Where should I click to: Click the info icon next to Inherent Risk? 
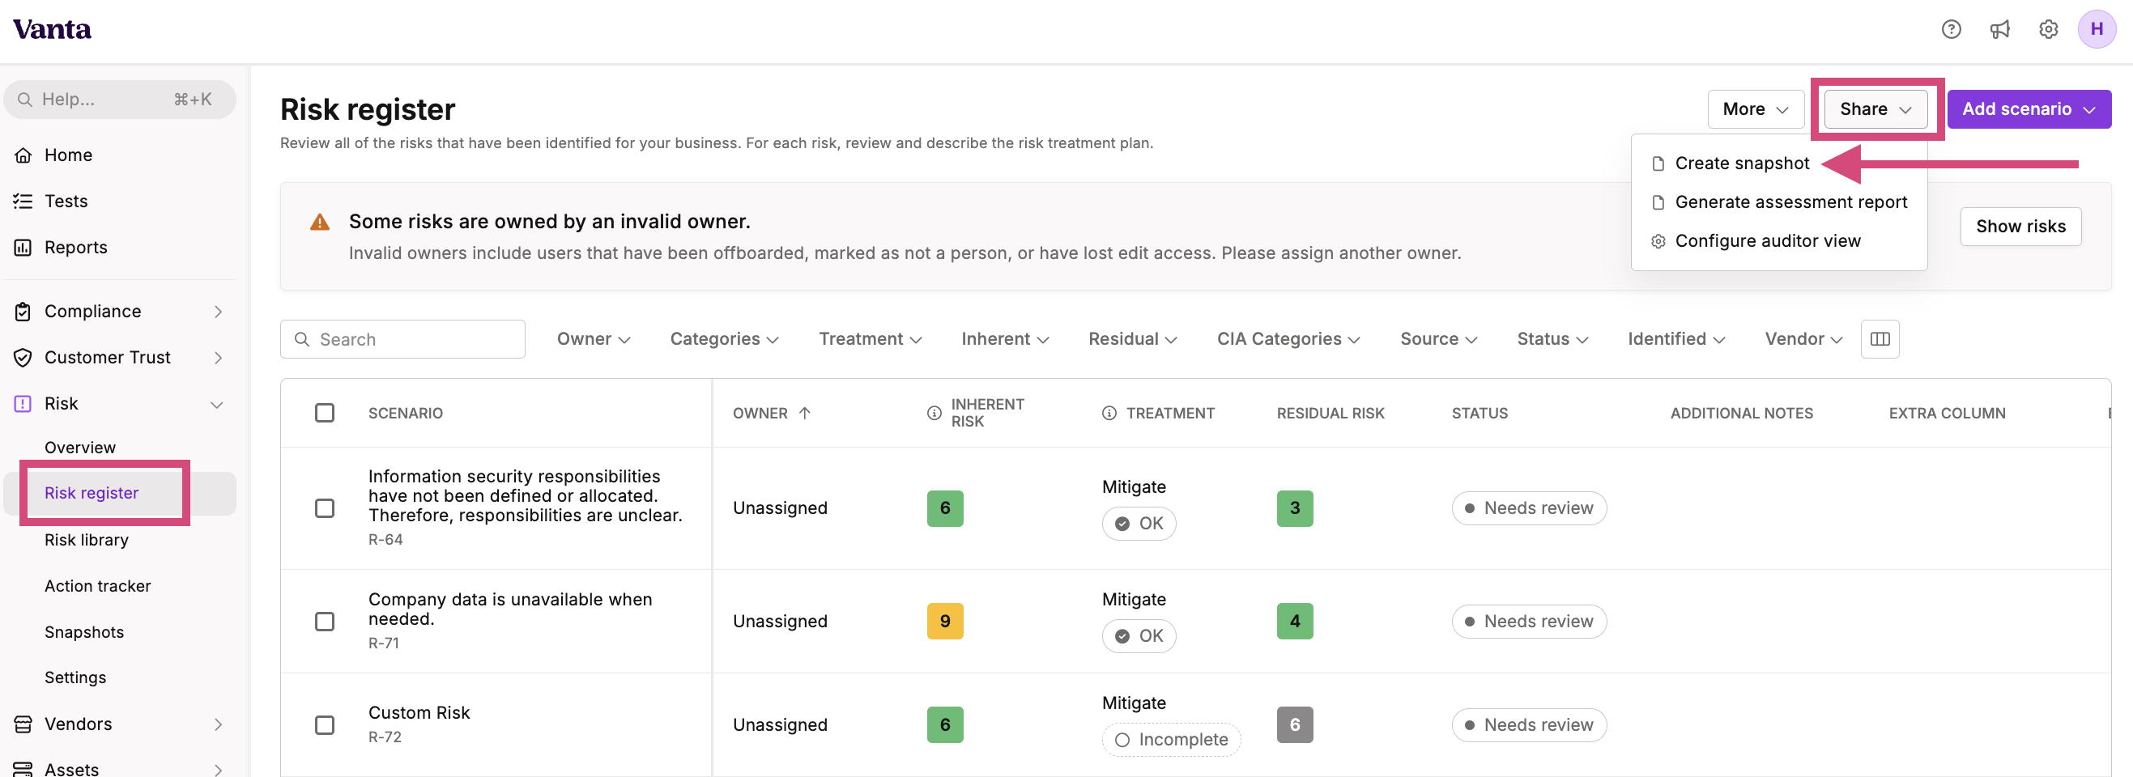pyautogui.click(x=934, y=413)
